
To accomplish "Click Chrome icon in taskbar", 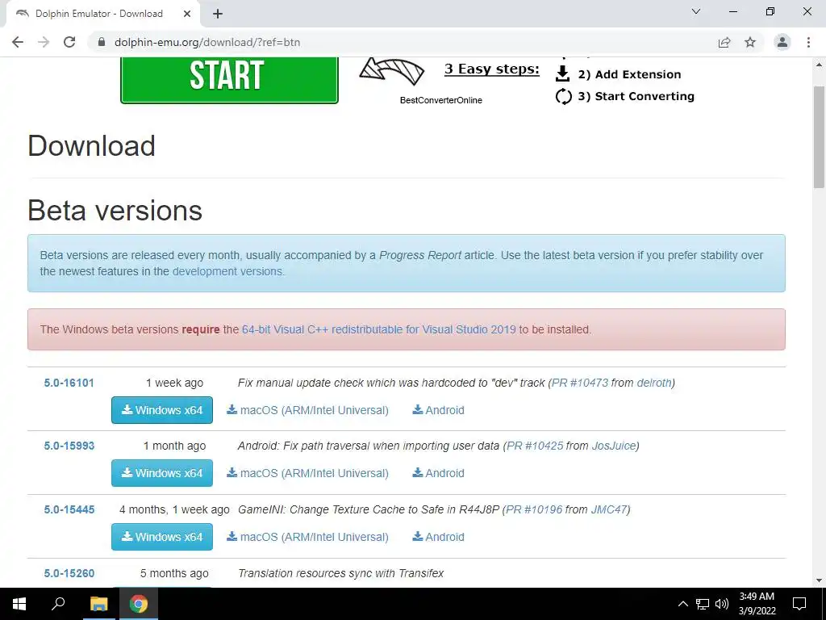I will point(139,604).
